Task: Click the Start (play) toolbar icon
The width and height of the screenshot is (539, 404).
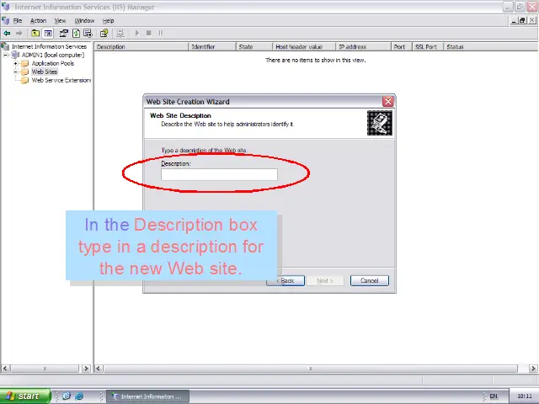Action: [x=136, y=34]
